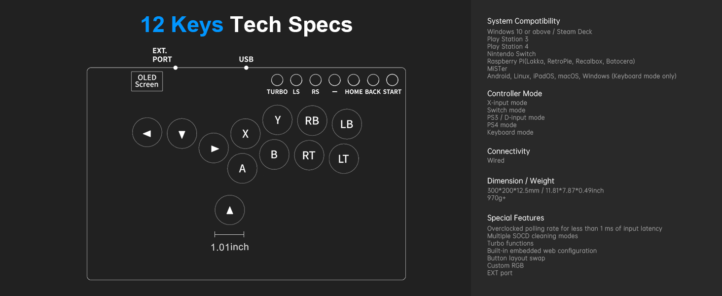This screenshot has width=722, height=296.
Task: Click the LT button circle
Action: point(344,159)
